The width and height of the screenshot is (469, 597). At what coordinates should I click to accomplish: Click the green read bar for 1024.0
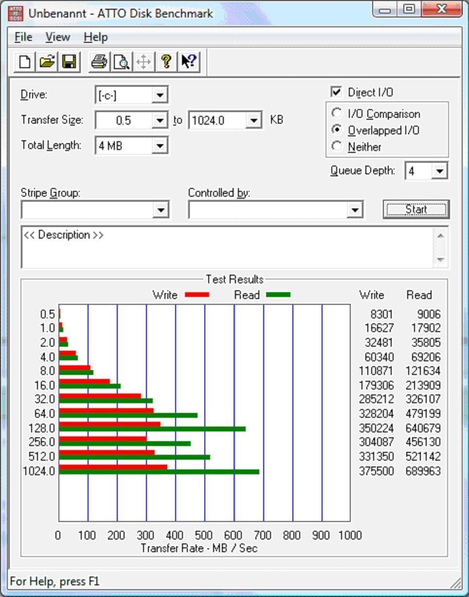click(159, 472)
